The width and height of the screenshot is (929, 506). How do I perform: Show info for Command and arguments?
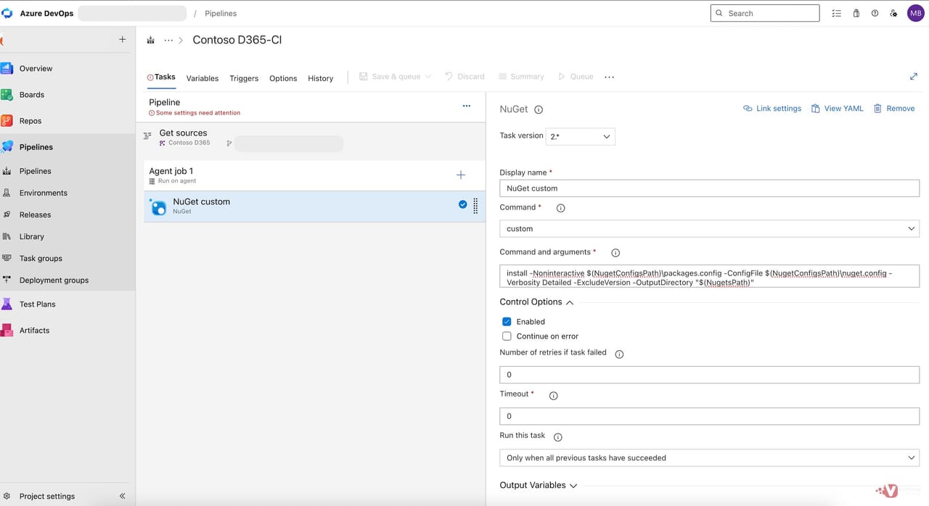[615, 253]
